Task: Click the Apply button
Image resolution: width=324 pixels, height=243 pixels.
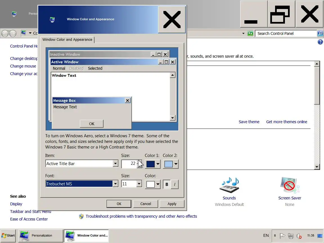Action: [172, 204]
